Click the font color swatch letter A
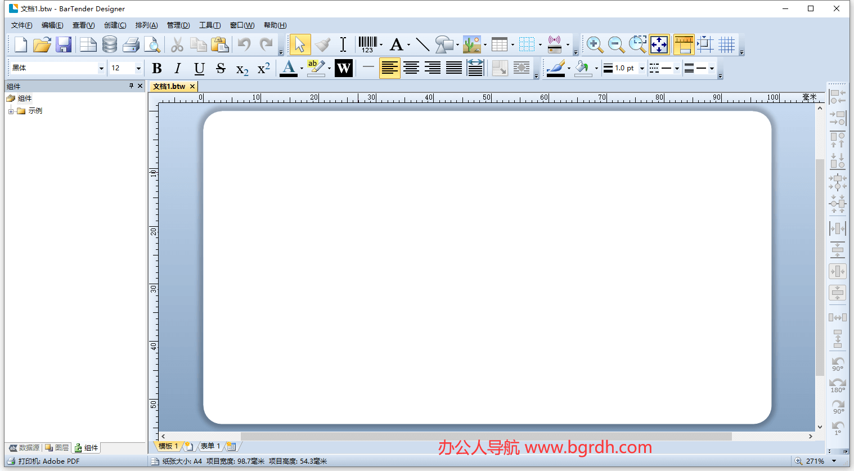 (x=289, y=68)
